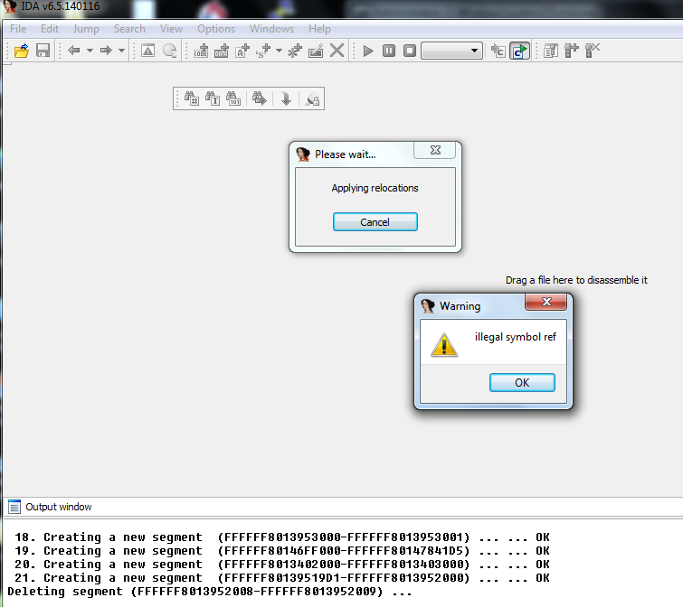Click 'Drag a file here to disassemble it'
Screen dimensions: 683x607
[576, 280]
